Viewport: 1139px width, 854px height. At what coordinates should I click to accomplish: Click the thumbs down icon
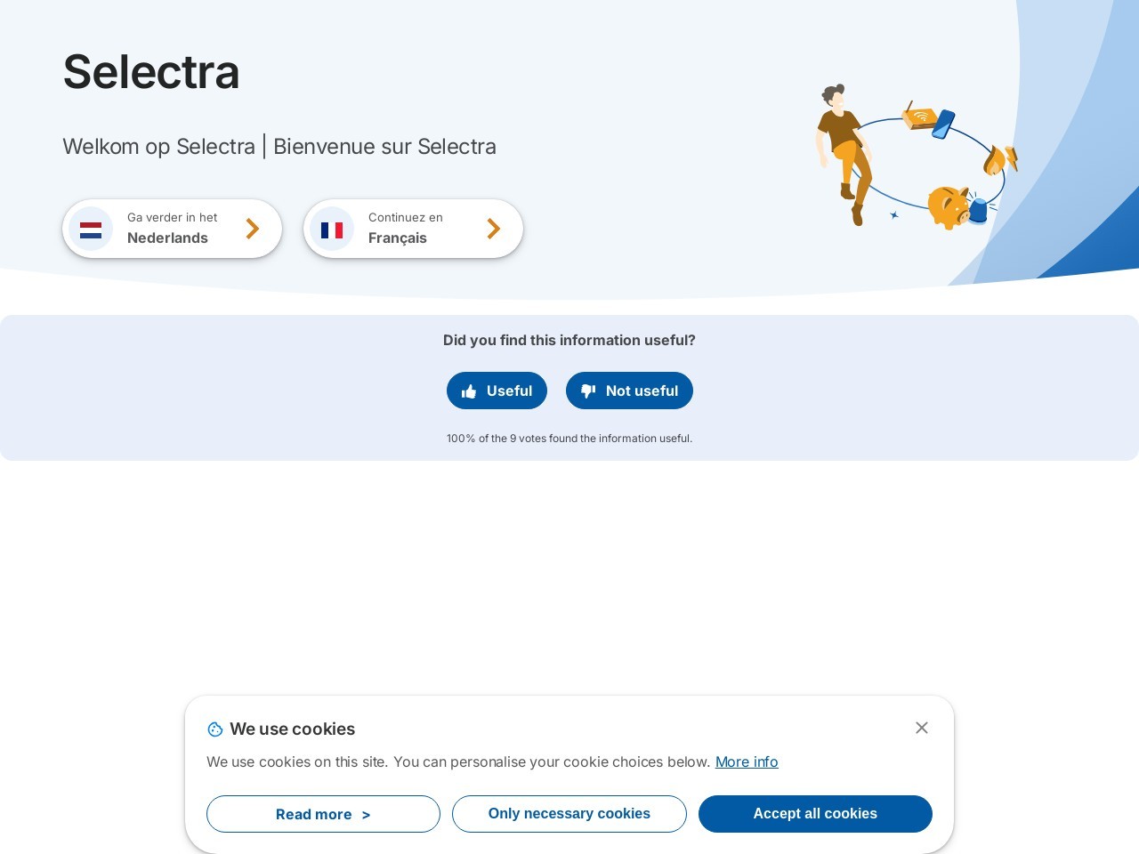coord(588,391)
